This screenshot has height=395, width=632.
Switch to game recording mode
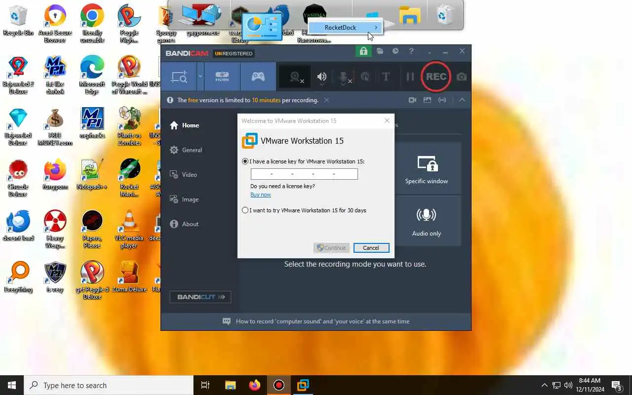(x=258, y=77)
